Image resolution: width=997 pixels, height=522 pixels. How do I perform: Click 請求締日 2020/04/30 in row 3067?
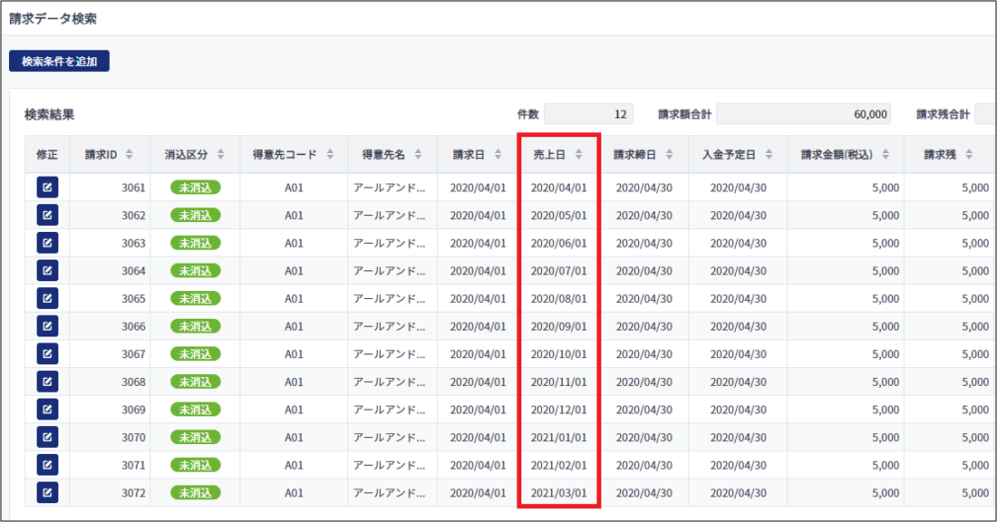click(x=644, y=354)
